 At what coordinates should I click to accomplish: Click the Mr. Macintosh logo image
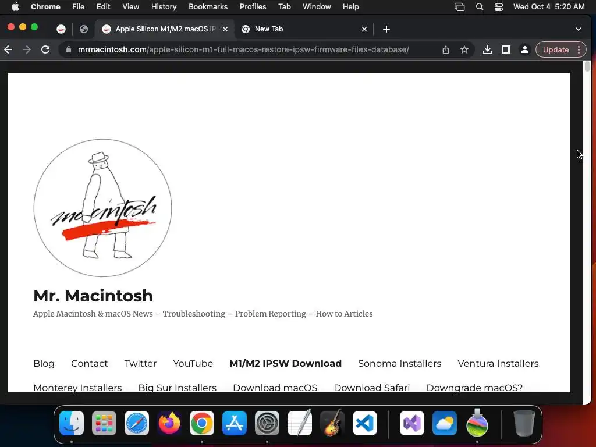click(x=102, y=208)
